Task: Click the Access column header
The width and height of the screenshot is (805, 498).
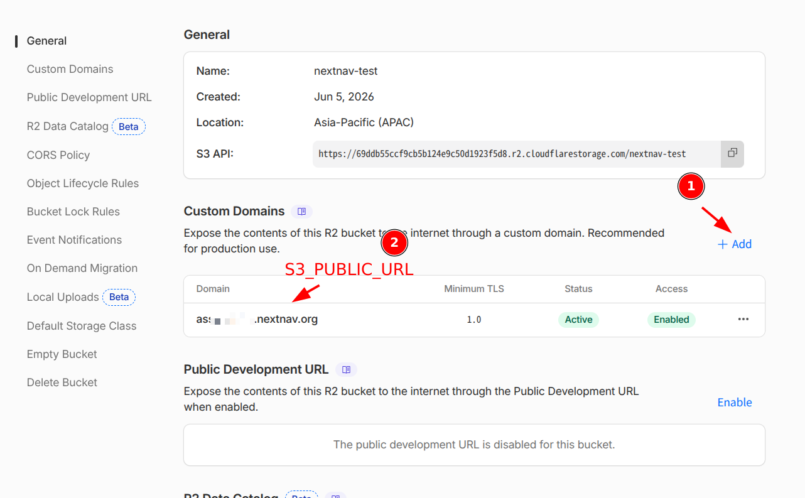Action: point(671,289)
